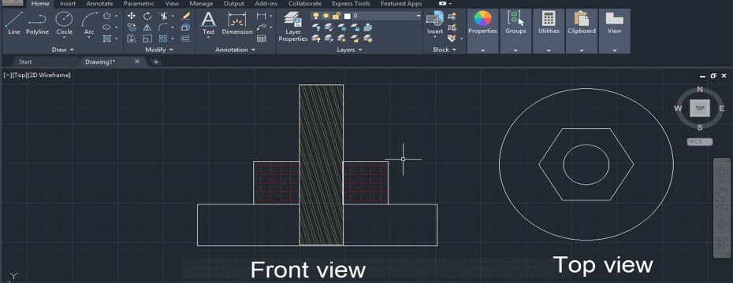
Task: Open the layer name dropdown
Action: [x=419, y=17]
